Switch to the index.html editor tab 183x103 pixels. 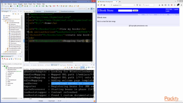coord(38,11)
